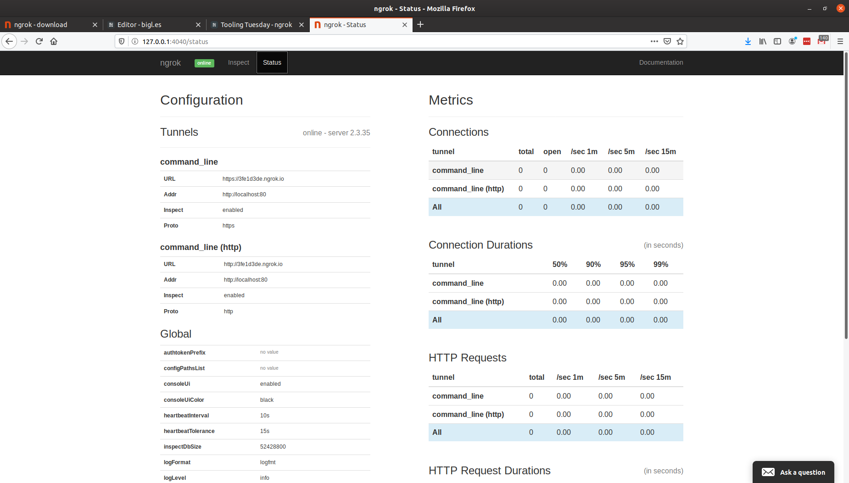Click the Connection Durations heading

click(480, 245)
